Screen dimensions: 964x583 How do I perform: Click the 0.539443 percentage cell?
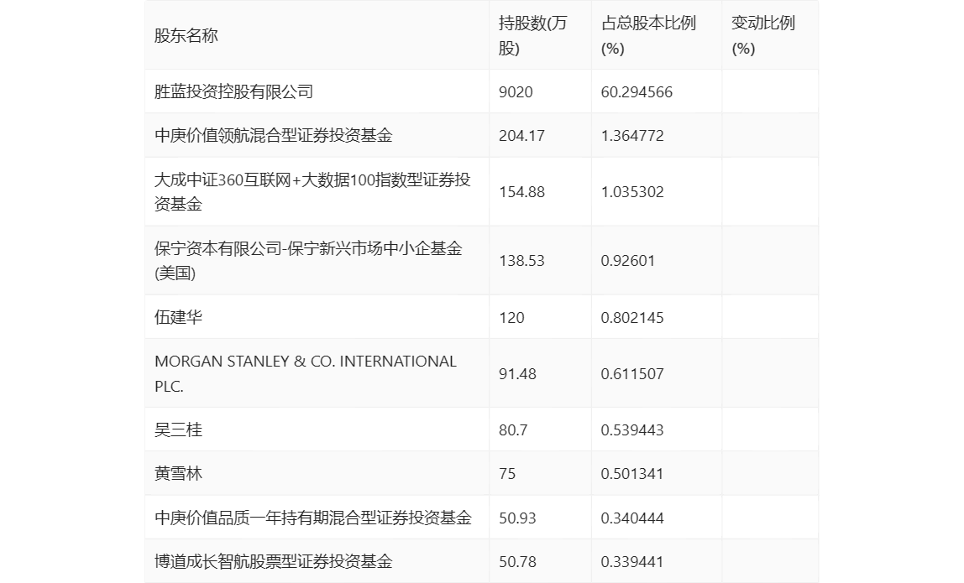click(x=632, y=430)
